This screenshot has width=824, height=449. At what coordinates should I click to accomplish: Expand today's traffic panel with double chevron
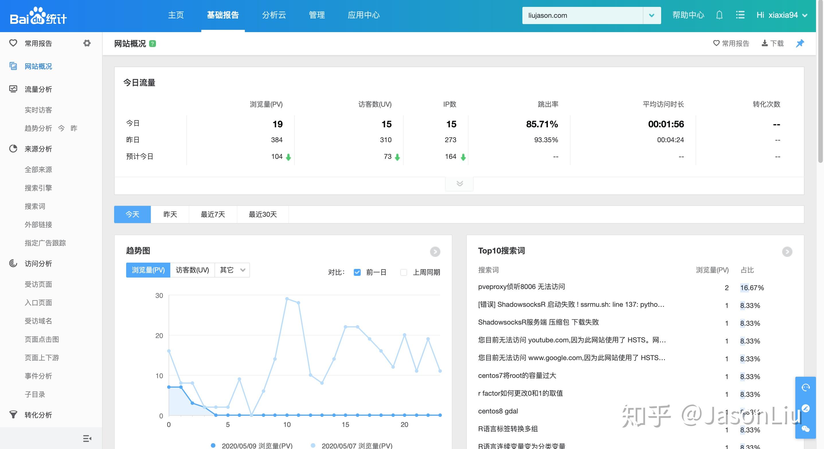coord(459,183)
